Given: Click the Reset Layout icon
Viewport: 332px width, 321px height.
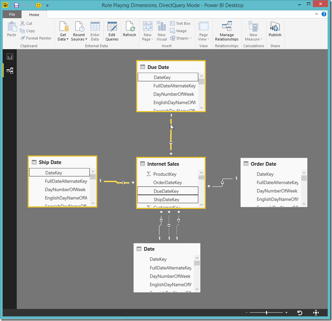Looking at the screenshot, I should (300, 313).
